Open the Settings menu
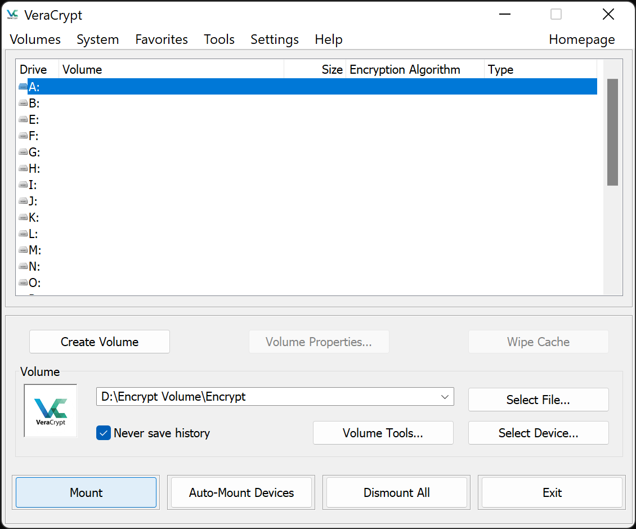The width and height of the screenshot is (636, 529). click(275, 39)
